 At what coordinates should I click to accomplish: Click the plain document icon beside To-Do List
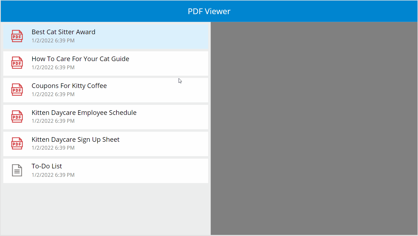click(17, 170)
